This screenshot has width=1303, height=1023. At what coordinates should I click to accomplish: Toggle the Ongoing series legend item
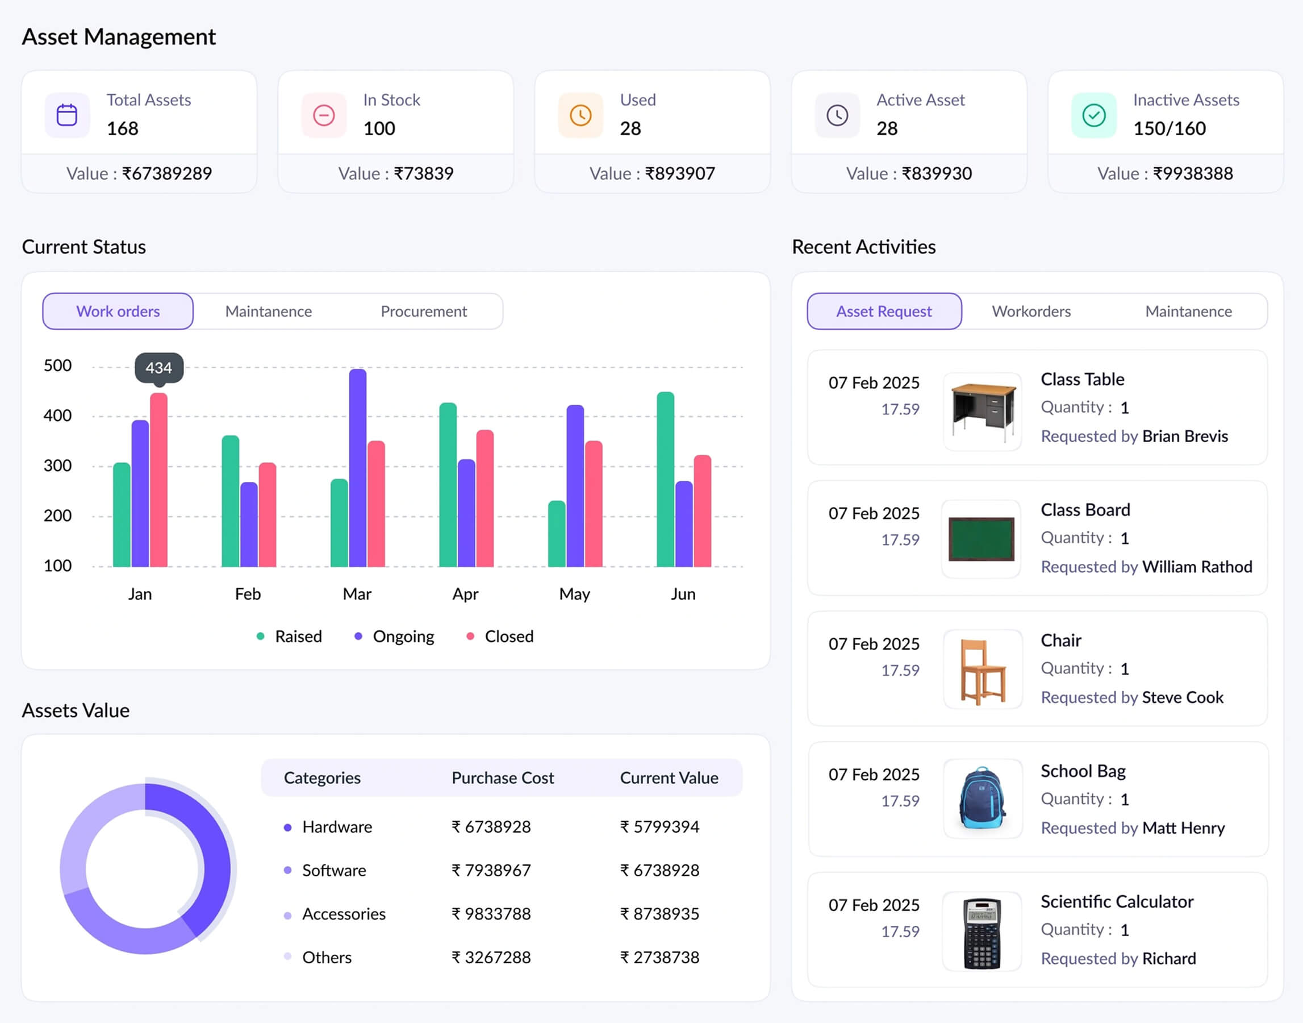coord(403,636)
